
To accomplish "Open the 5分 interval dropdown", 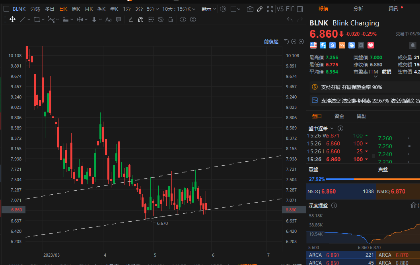I will (153, 9).
